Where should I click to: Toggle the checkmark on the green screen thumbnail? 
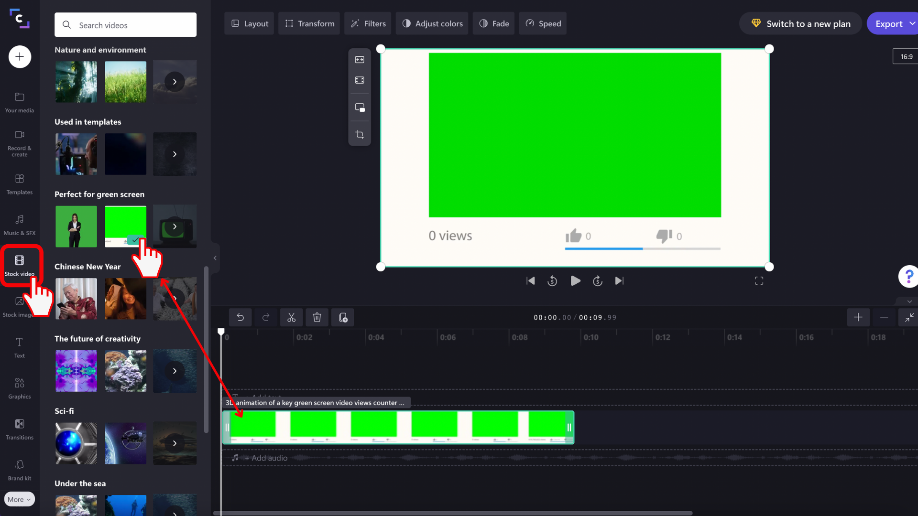tap(136, 241)
